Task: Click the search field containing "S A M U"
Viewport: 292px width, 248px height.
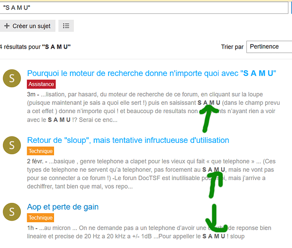Action: (x=144, y=7)
